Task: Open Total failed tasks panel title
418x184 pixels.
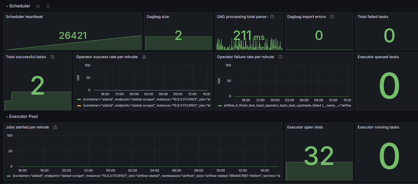Action: click(373, 17)
